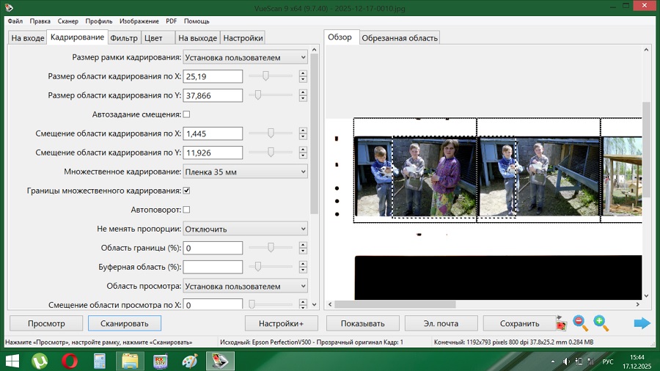Click the Смещение области кадрирования по Y field
Viewport: 660px width, 371px height.
(x=213, y=153)
